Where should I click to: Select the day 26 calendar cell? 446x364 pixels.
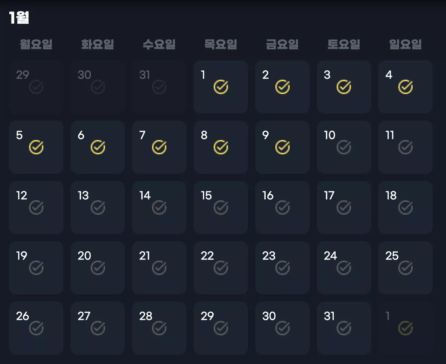[36, 328]
